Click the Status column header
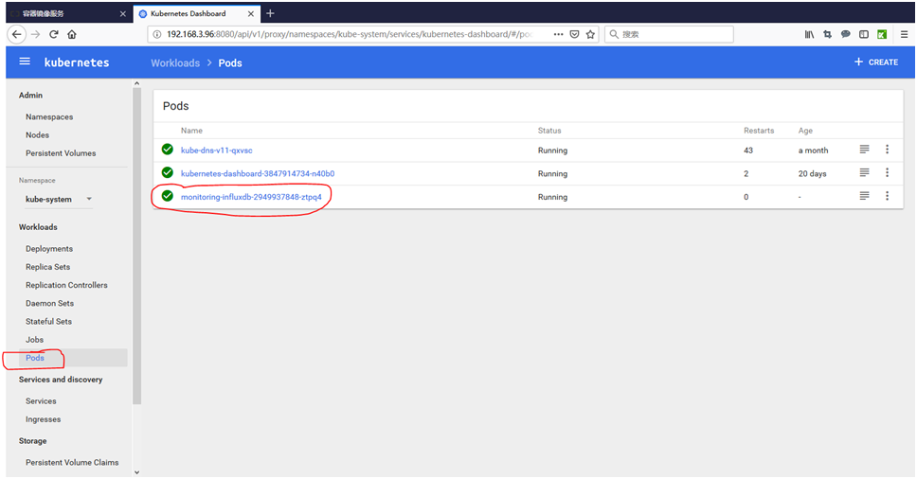 [x=549, y=131]
